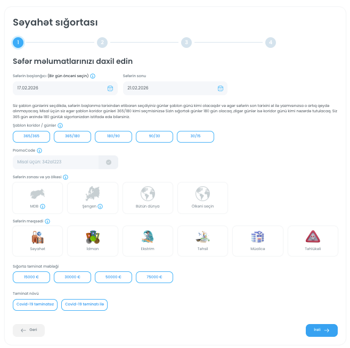Viewport: 350px width, 348px height.
Task: Choose the 30/15 corridor option
Action: coord(196,137)
